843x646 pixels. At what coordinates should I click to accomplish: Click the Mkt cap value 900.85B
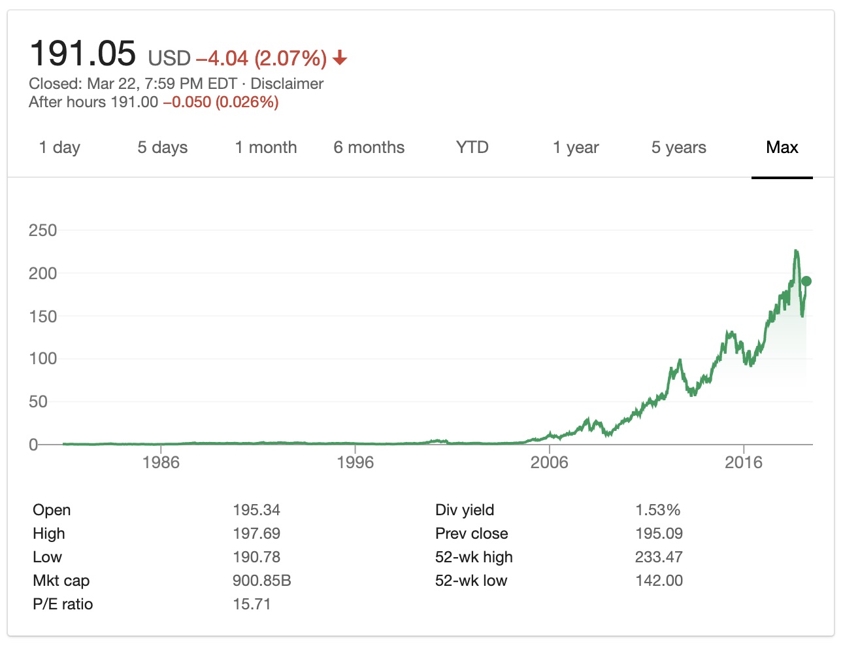(261, 581)
